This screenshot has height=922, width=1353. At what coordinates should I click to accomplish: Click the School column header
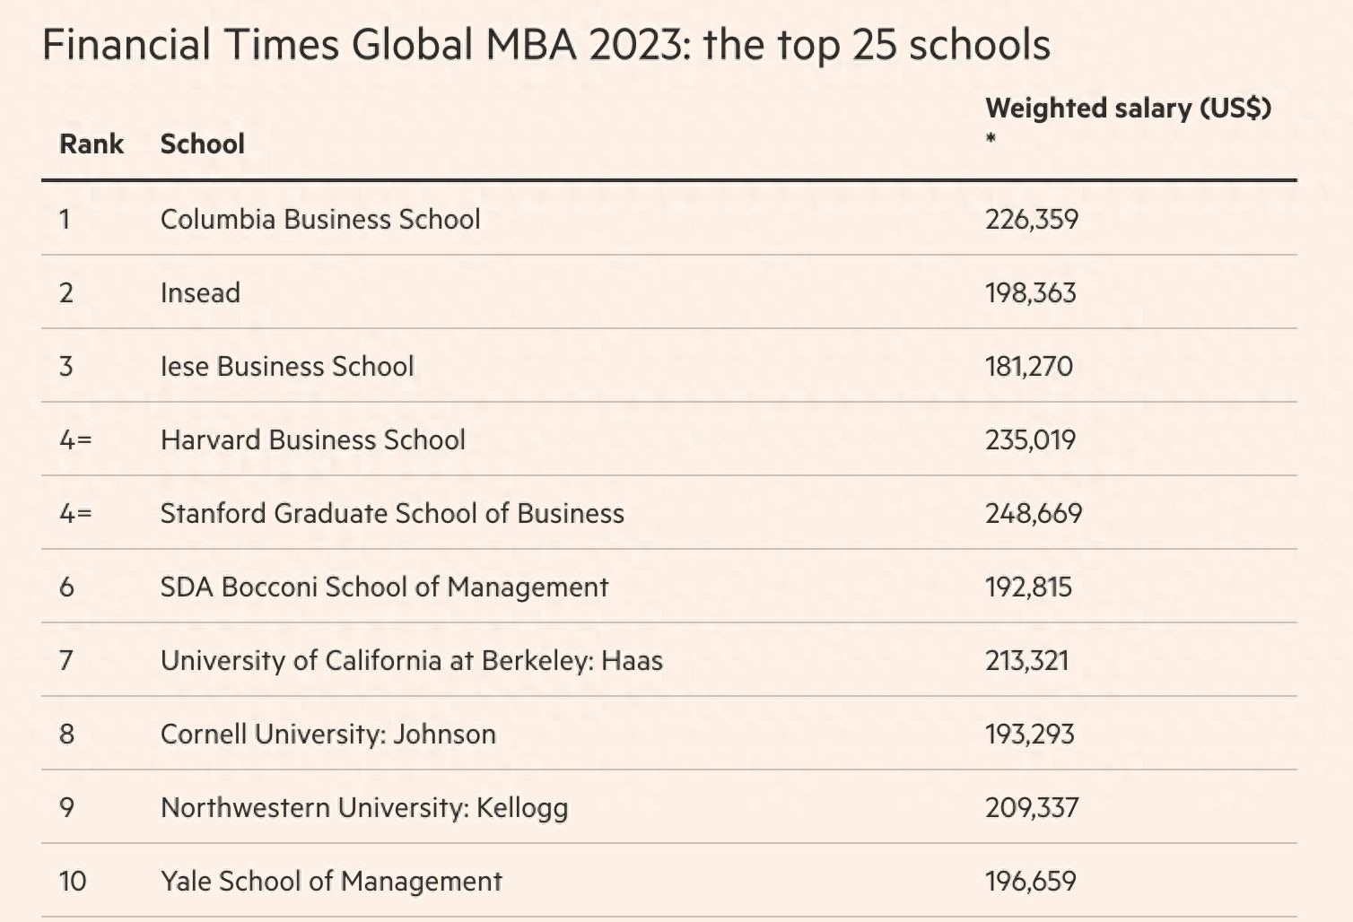[203, 144]
